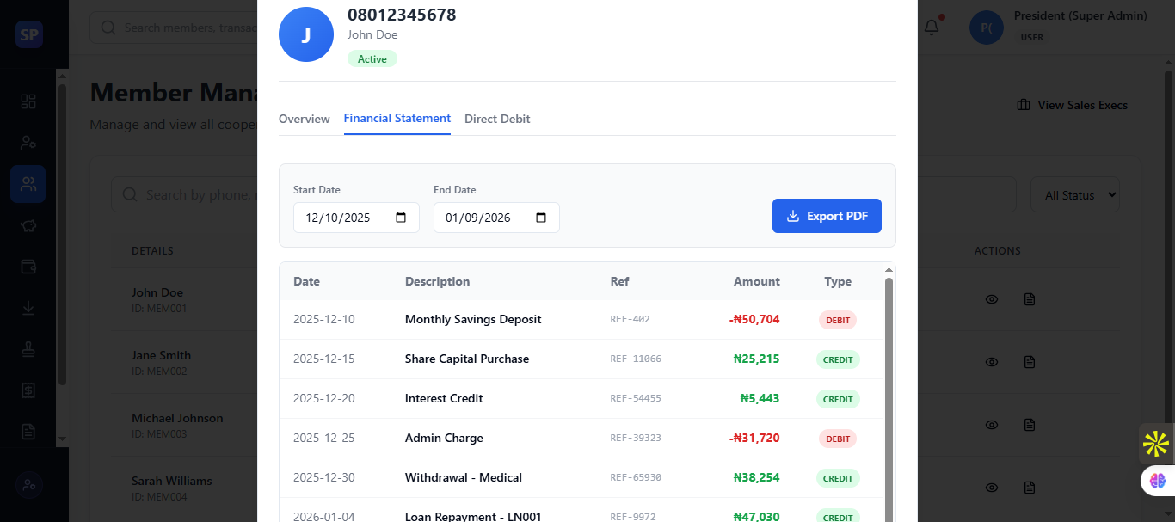Click the eye icon in Sarah Williams' row
This screenshot has width=1175, height=522.
coord(992,488)
